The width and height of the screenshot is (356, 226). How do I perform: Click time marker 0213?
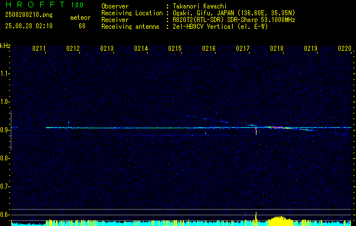107,49
